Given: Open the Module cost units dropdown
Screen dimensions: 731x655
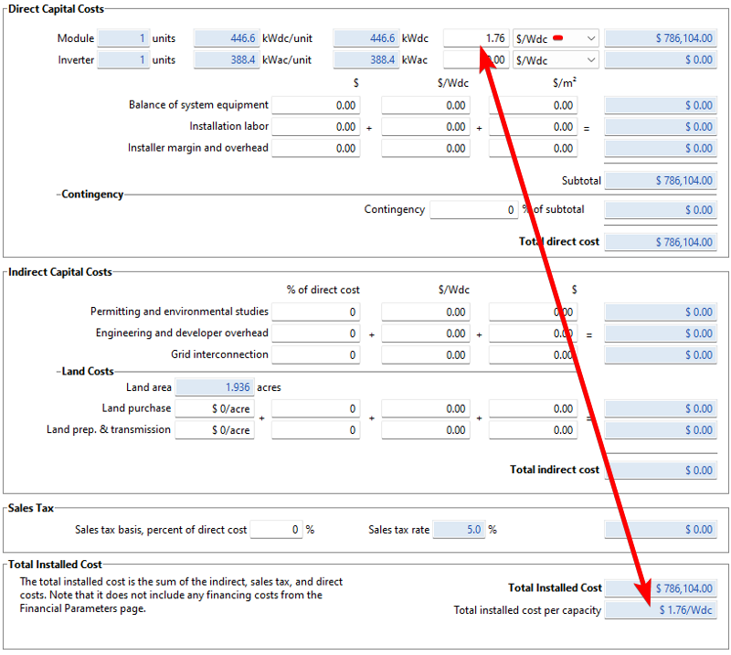Looking at the screenshot, I should tap(556, 38).
